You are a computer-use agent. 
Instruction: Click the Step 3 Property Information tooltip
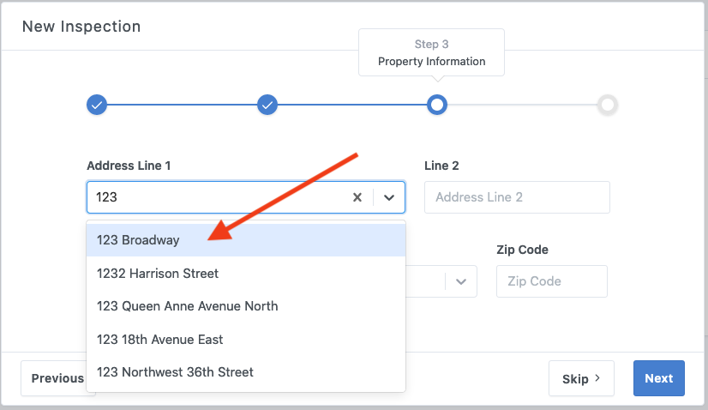click(431, 53)
